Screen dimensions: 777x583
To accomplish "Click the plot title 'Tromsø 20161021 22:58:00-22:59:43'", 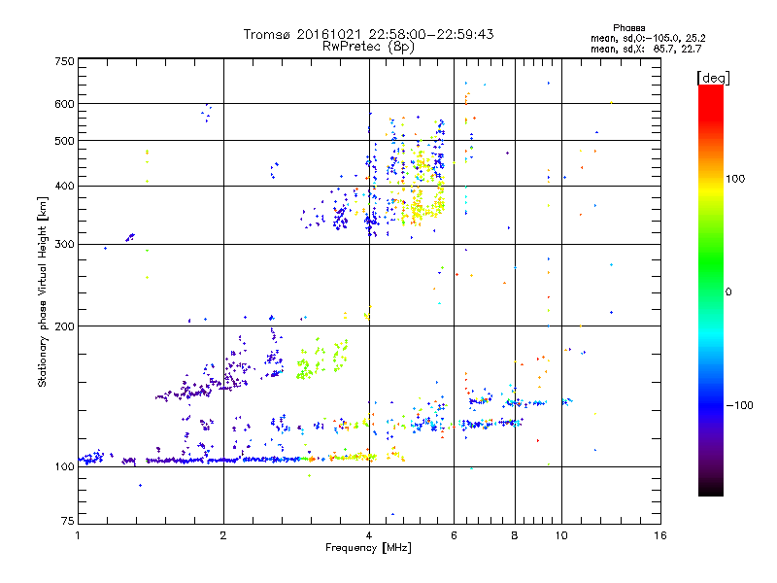I will tap(368, 34).
